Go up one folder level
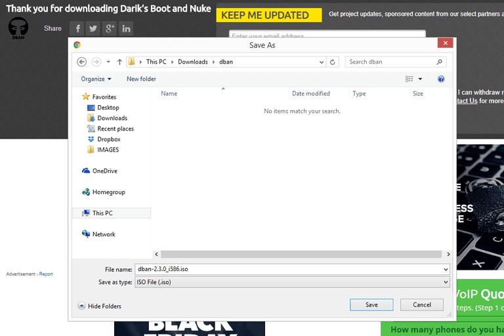 pyautogui.click(x=119, y=62)
